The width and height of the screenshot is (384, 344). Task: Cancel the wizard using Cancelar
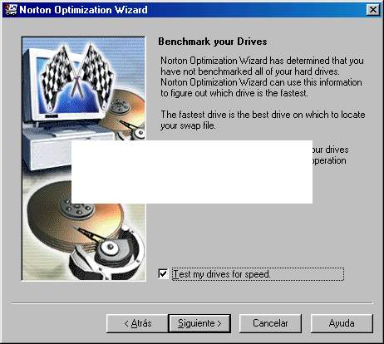click(x=270, y=323)
